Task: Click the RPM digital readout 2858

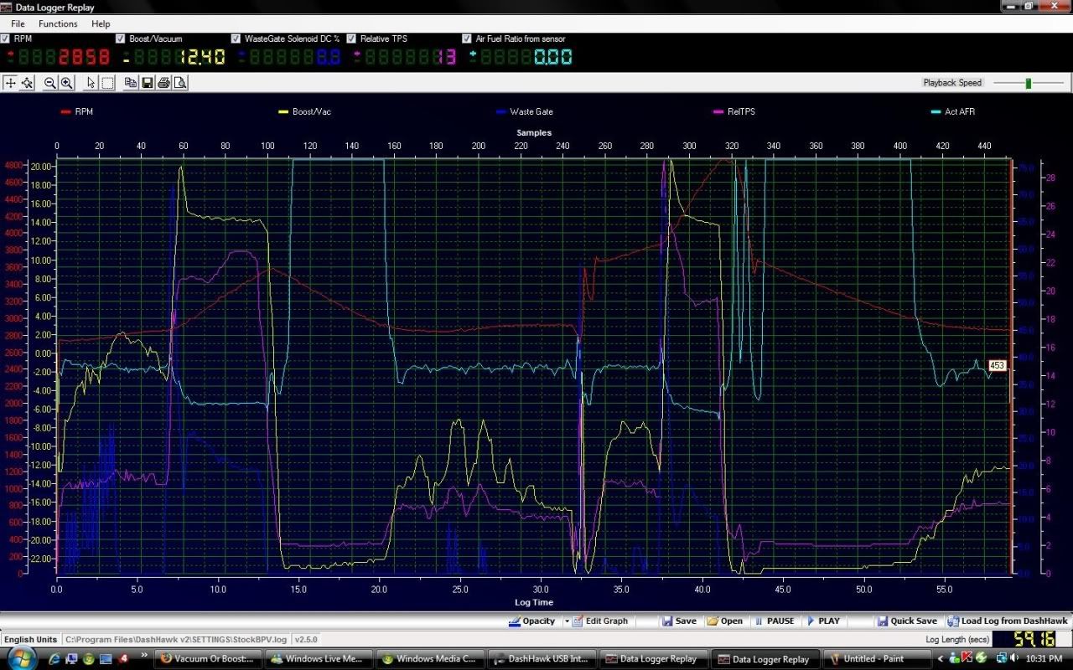Action: (x=59, y=58)
